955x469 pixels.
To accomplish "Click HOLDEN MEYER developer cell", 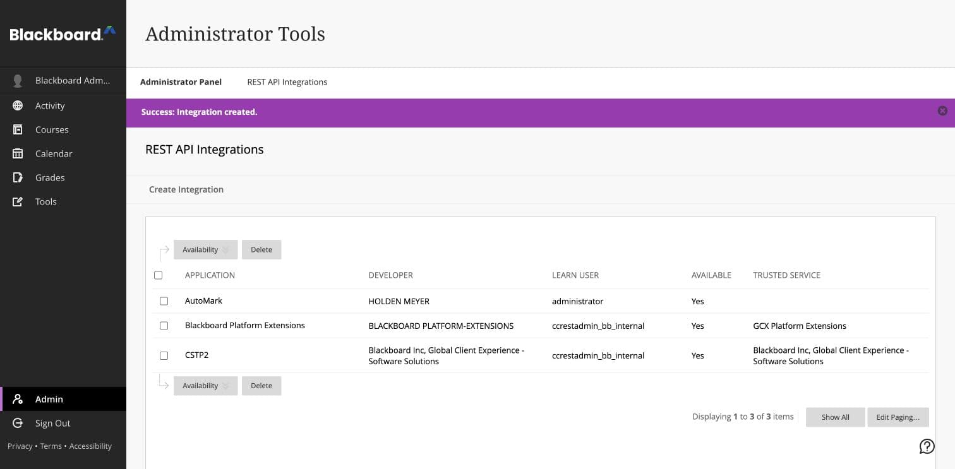I will pos(399,302).
